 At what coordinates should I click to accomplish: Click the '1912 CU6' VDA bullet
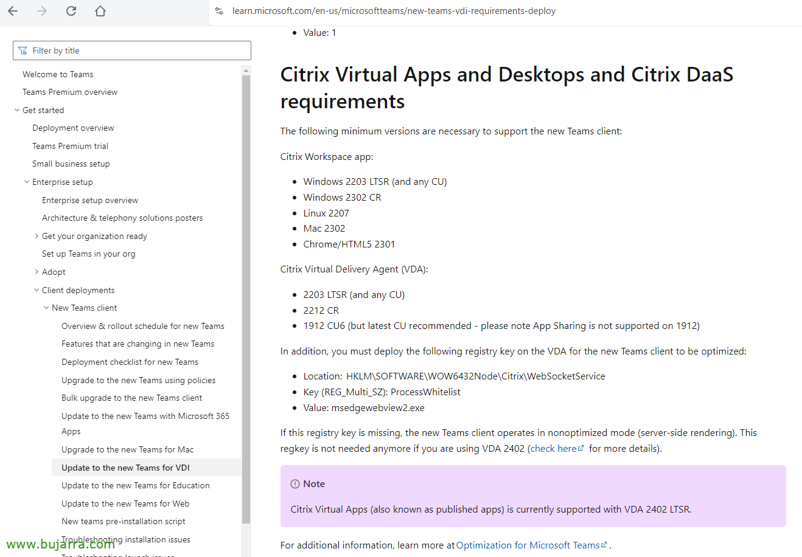pos(501,325)
